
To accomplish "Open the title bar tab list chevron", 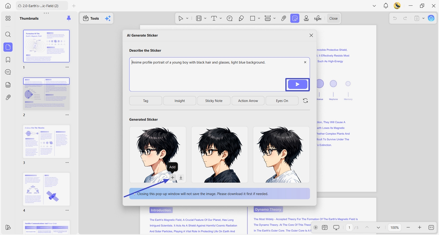I will coord(374,6).
